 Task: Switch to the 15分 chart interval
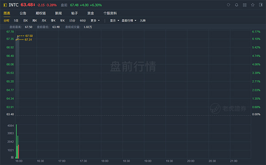[x=72, y=20]
